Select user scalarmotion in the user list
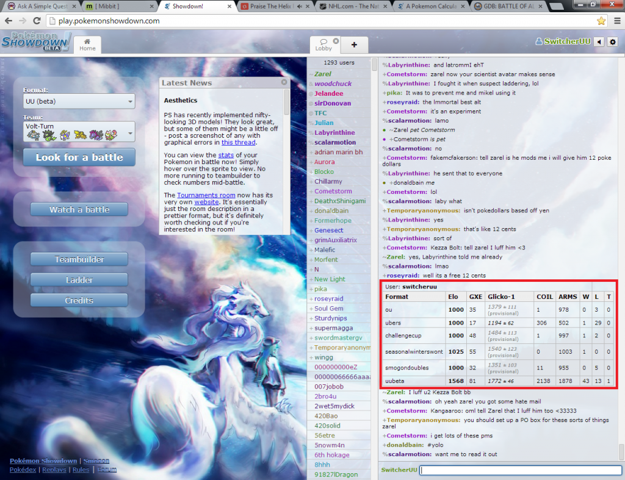 pyautogui.click(x=335, y=142)
